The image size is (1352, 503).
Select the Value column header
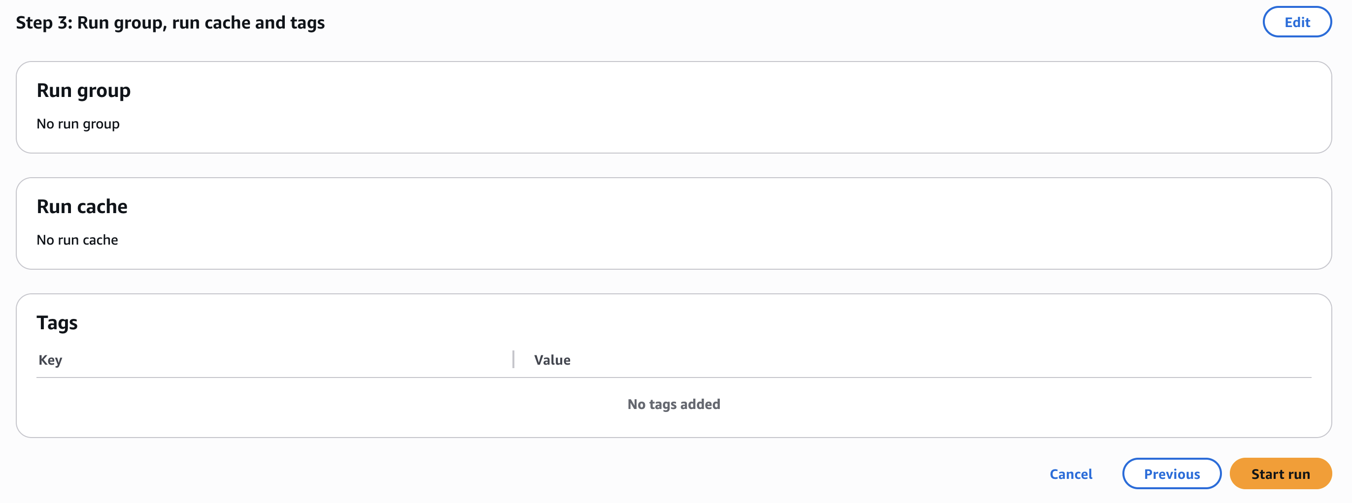pos(552,360)
